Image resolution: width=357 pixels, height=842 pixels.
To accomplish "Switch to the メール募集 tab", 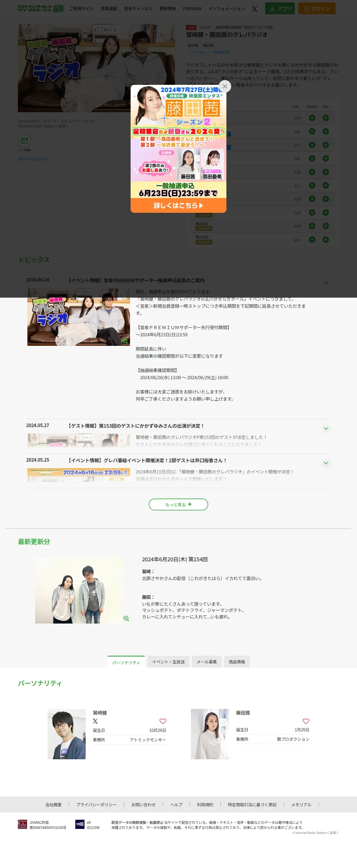I will point(206,662).
